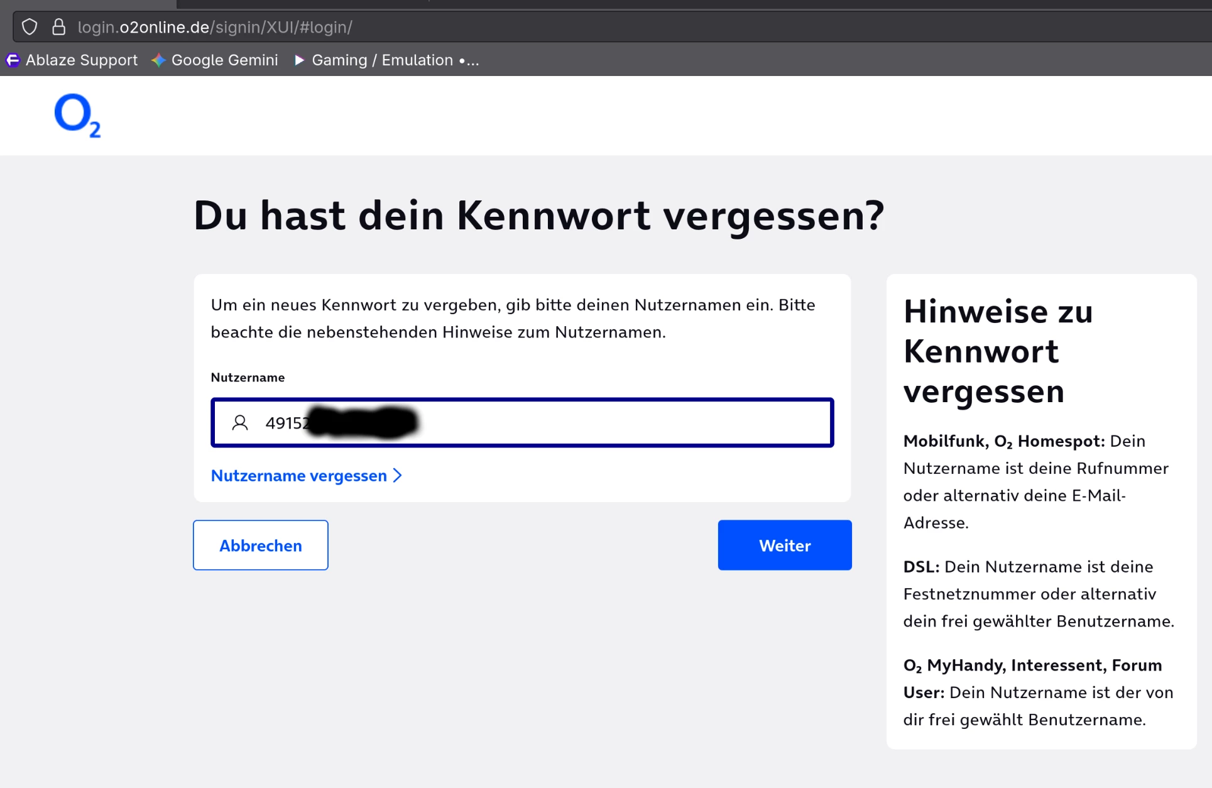This screenshot has width=1212, height=788.
Task: Click the blue O2 logo
Action: click(77, 116)
